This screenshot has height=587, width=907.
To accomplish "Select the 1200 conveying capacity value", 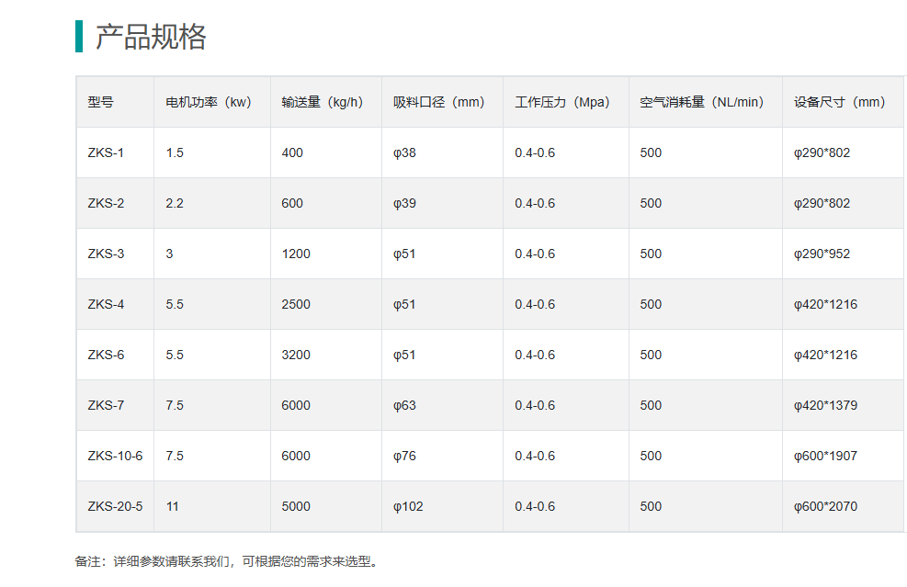I will tap(296, 254).
